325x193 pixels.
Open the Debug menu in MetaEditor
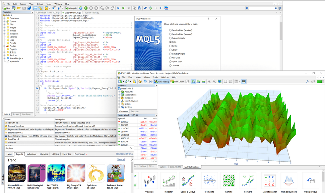(x=40, y=4)
